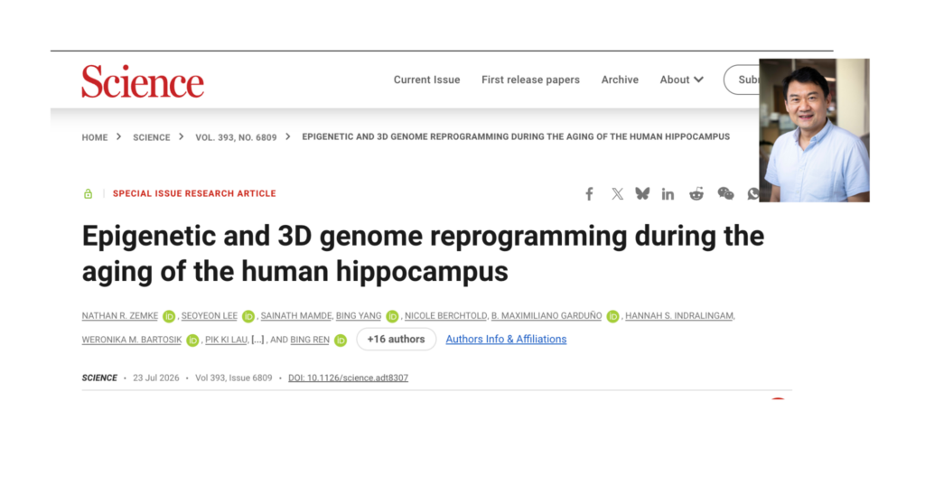Click the author portrait photo

tap(814, 130)
